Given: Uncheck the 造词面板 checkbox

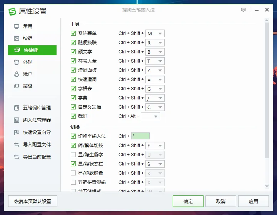Looking at the screenshot, I should coord(73,70).
